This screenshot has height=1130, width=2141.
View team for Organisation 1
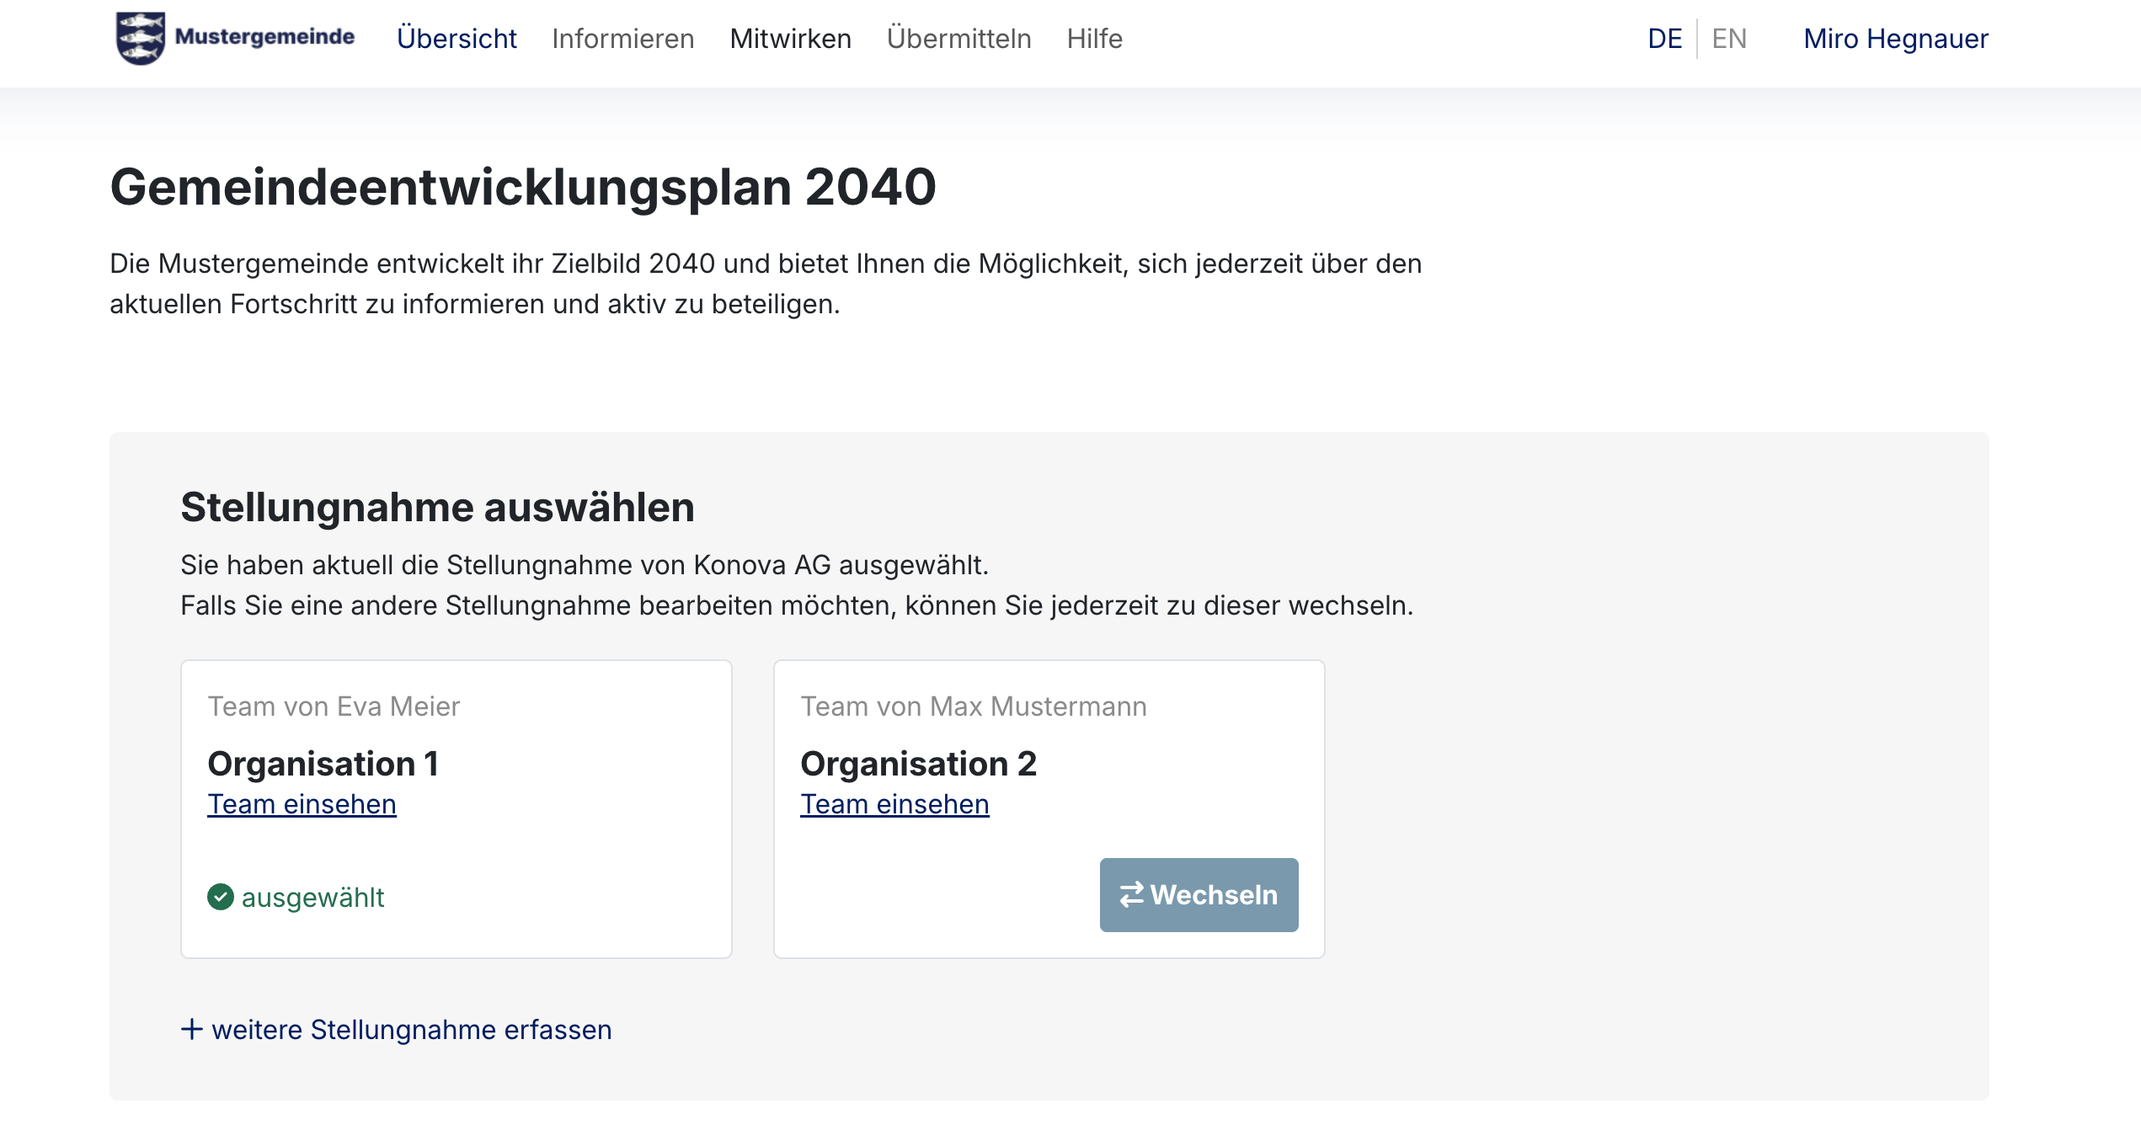pos(302,804)
